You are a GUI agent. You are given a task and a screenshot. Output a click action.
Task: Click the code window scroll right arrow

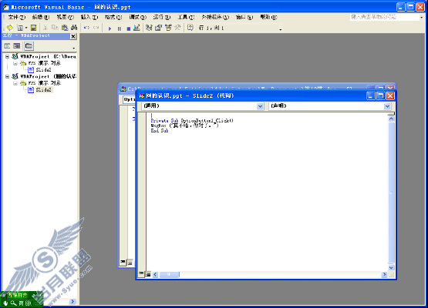pyautogui.click(x=384, y=274)
